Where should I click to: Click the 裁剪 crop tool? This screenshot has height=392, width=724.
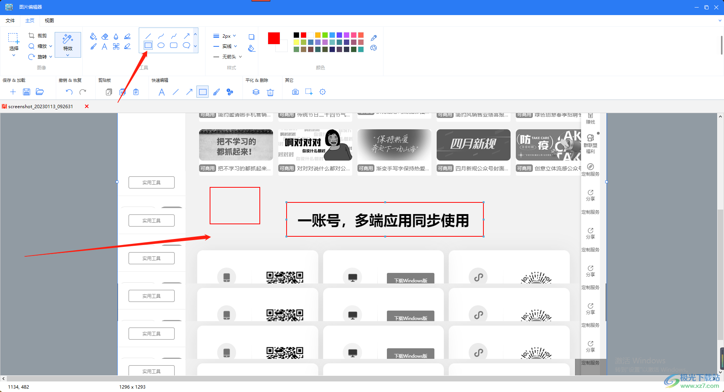[x=38, y=36]
